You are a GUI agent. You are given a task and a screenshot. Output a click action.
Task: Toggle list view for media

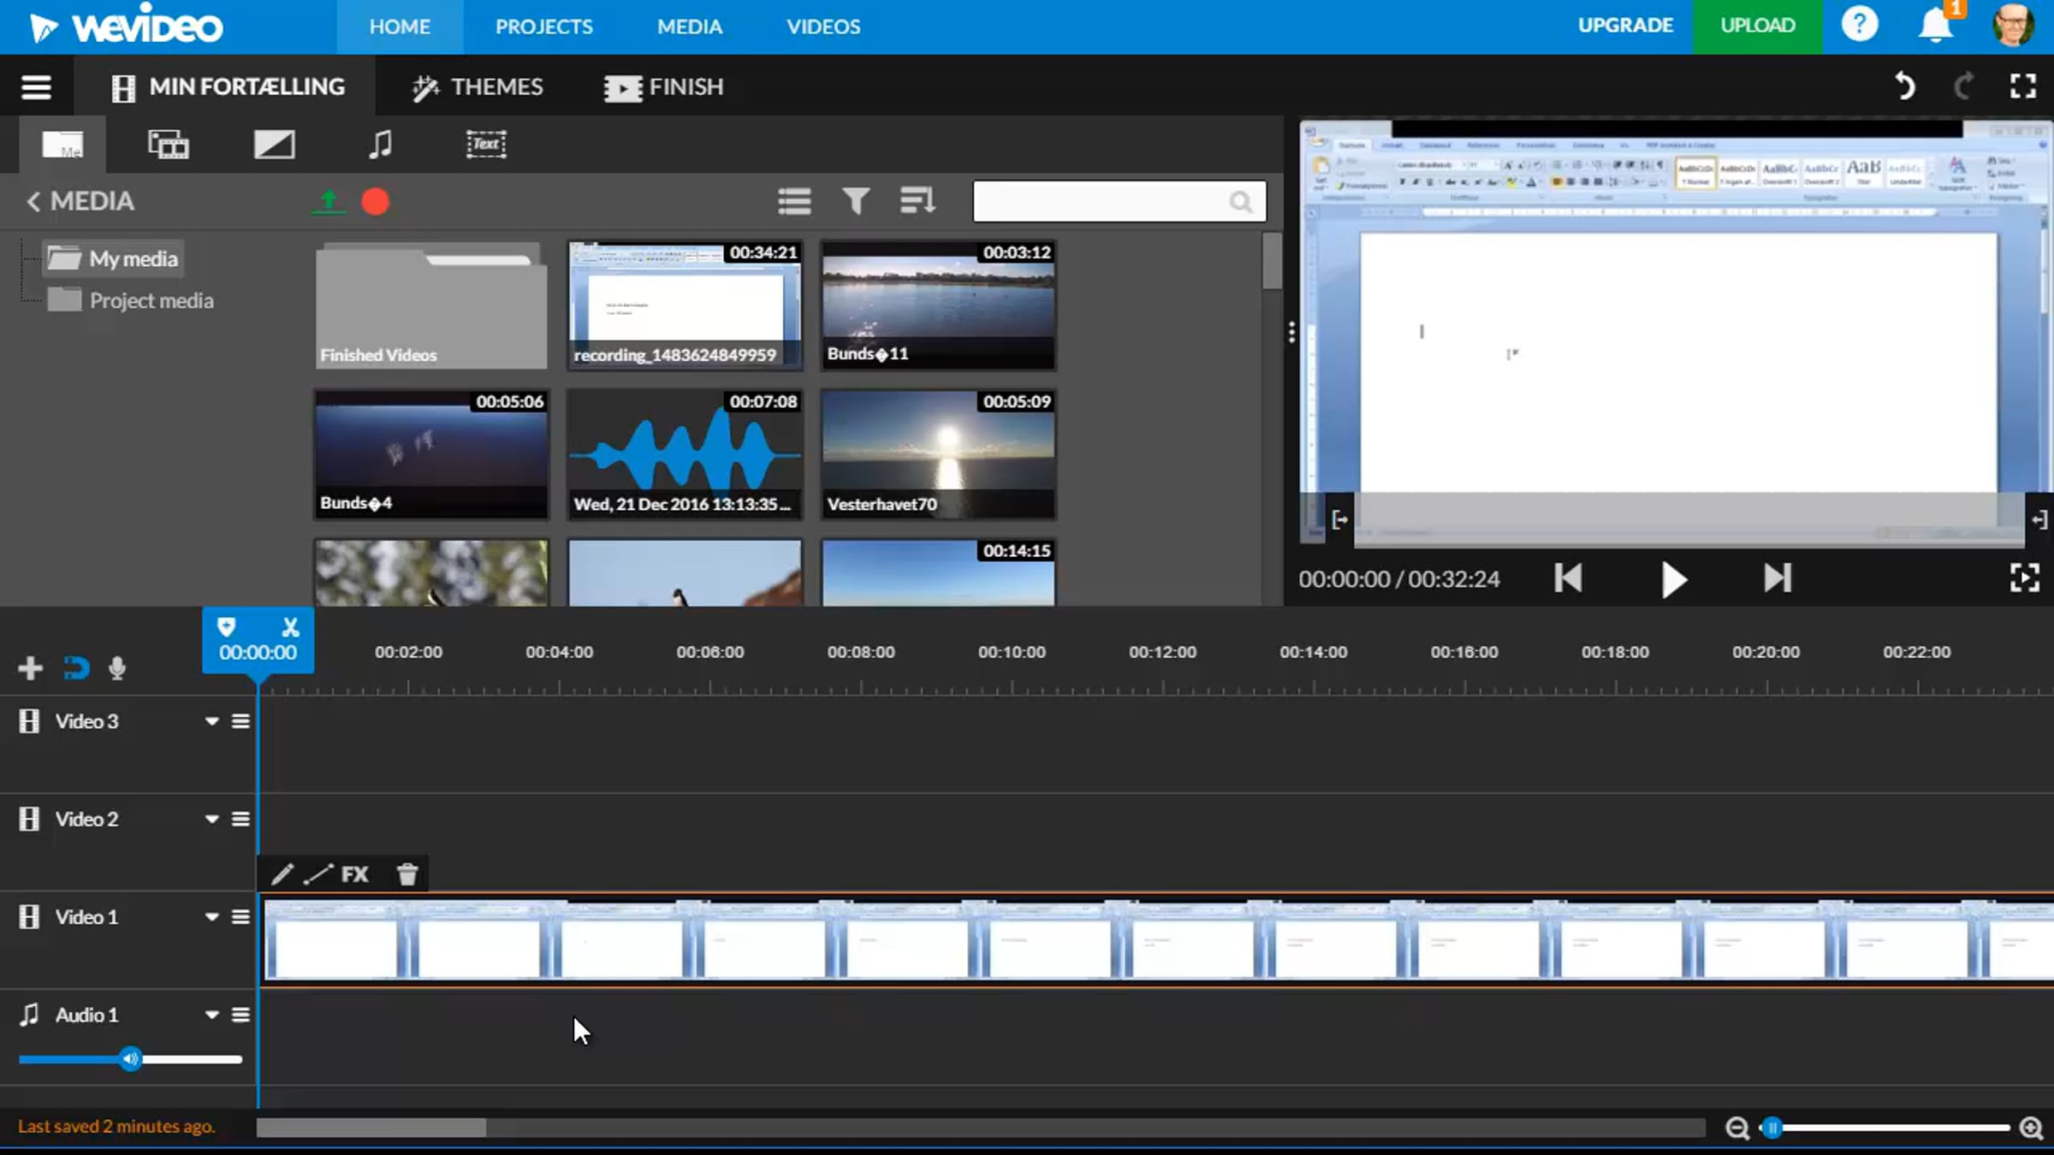(794, 201)
